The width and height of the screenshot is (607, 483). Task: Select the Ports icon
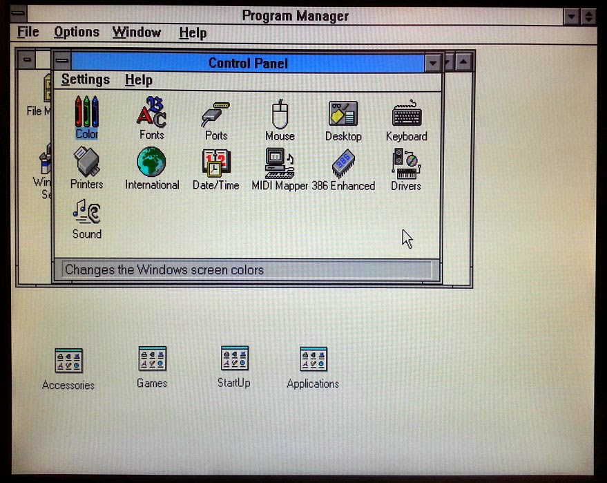215,114
